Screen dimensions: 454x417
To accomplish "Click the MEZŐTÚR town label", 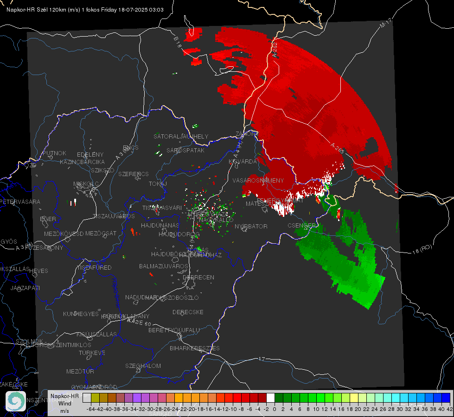I will pyautogui.click(x=80, y=371).
